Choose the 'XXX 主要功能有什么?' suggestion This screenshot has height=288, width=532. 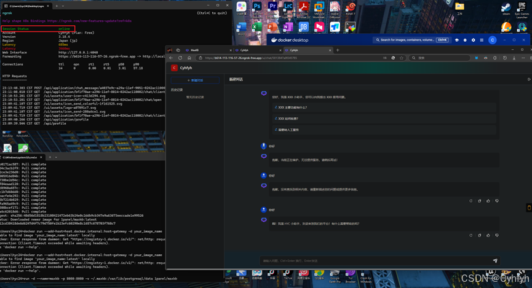tap(385, 107)
